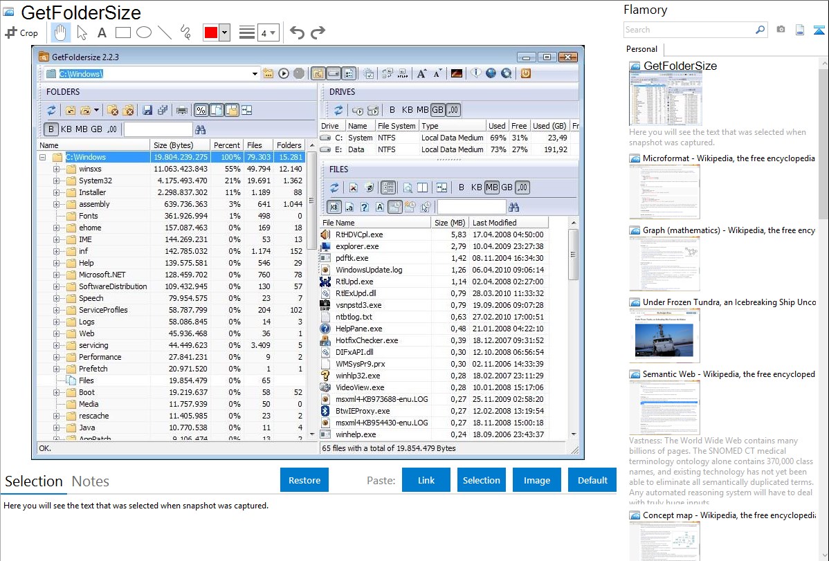Pick the text annotation tool
This screenshot has height=561, width=829.
click(x=102, y=33)
